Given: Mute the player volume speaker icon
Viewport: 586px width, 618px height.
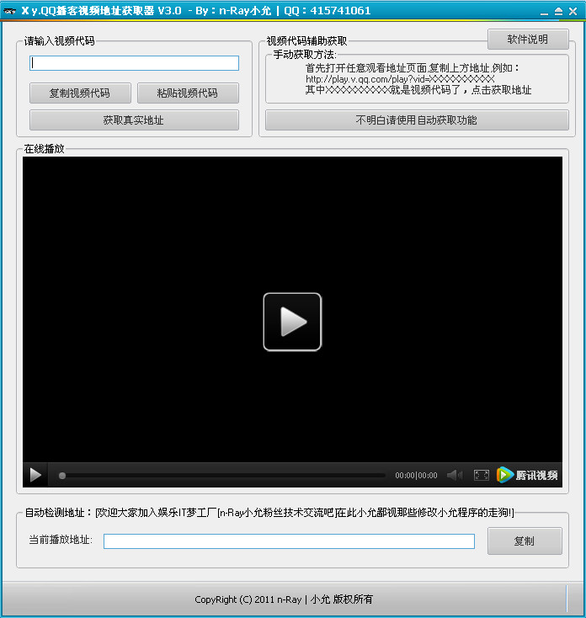Looking at the screenshot, I should (455, 475).
